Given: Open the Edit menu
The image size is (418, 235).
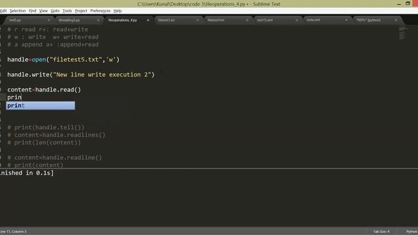Looking at the screenshot, I should (x=3, y=11).
